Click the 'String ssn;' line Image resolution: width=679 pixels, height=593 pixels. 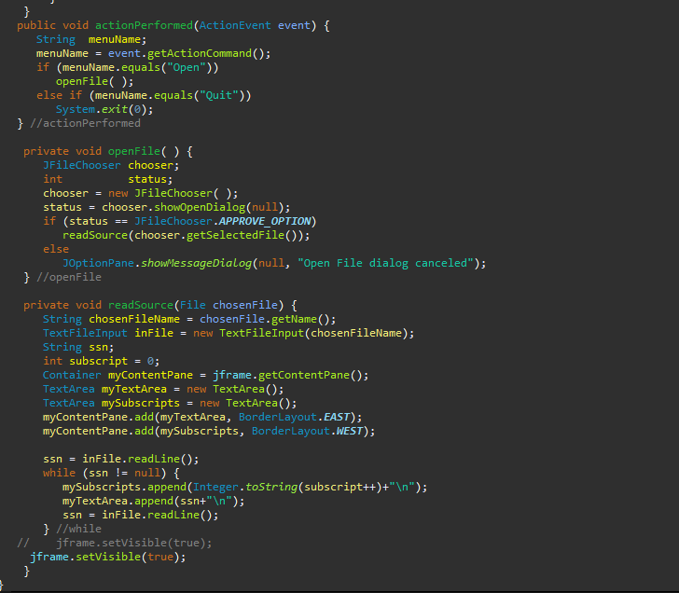(x=78, y=347)
